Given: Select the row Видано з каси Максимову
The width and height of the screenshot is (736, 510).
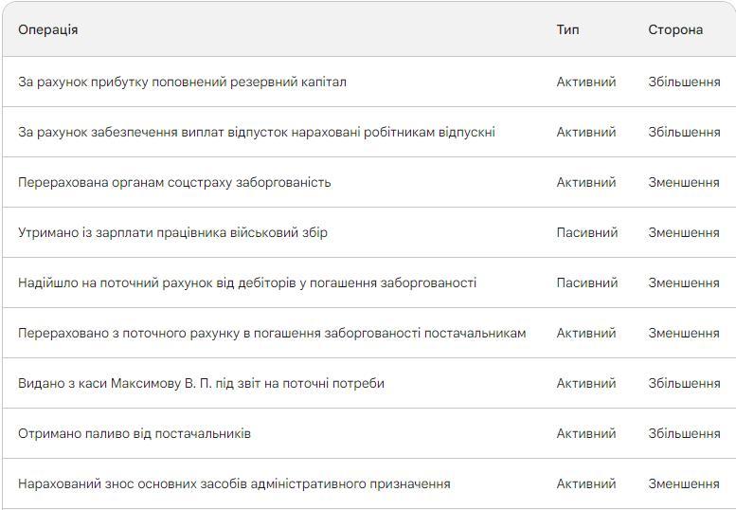Looking at the screenshot, I should click(201, 383).
